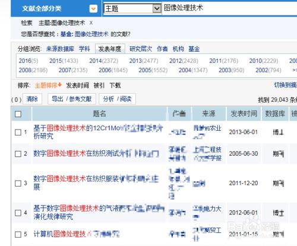
Task: Select the 发表年度 grouping tab
Action: point(110,49)
